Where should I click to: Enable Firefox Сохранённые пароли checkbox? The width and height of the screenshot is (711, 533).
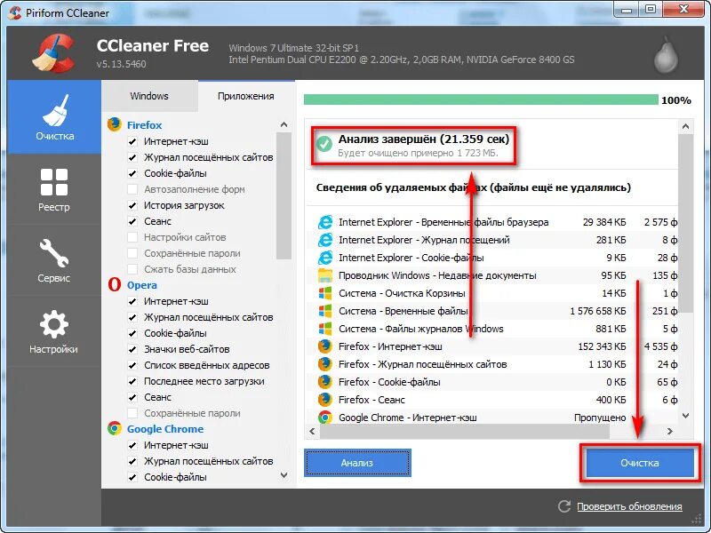132,253
